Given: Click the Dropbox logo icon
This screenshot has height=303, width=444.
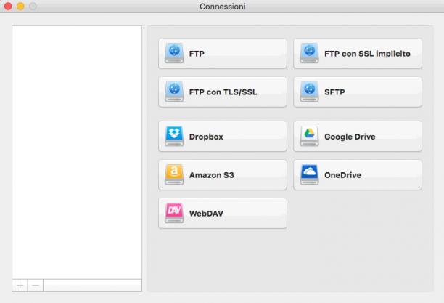Looking at the screenshot, I should pyautogui.click(x=174, y=136).
